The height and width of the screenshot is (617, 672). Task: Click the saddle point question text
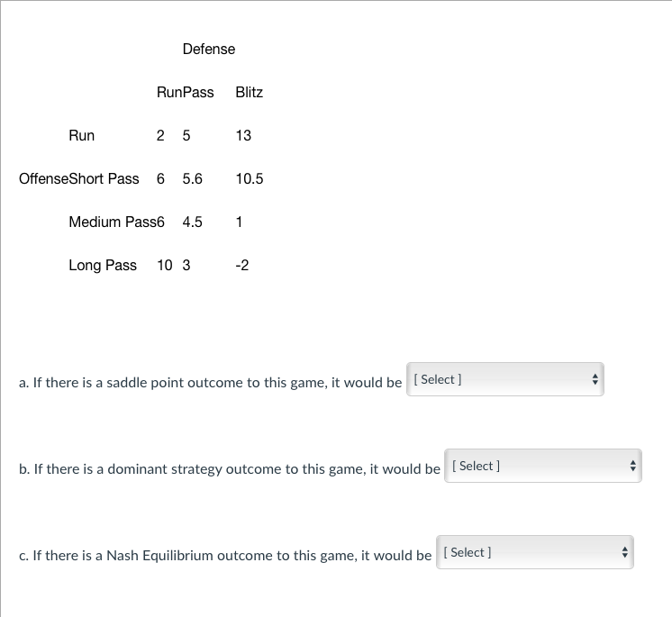210,382
